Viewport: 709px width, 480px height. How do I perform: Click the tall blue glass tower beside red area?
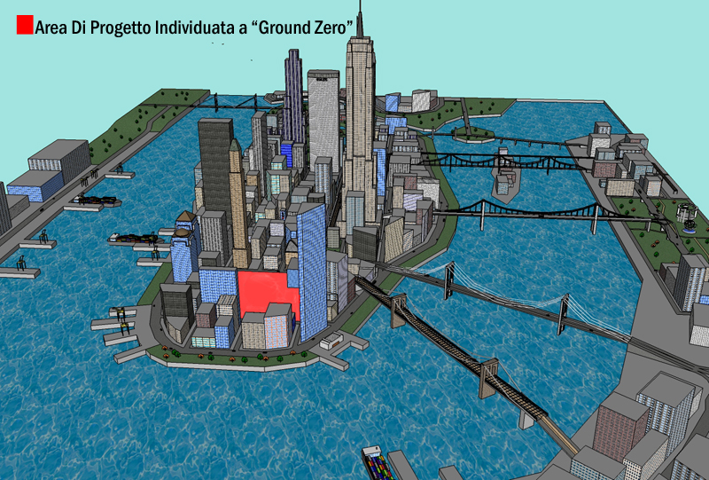point(312,266)
